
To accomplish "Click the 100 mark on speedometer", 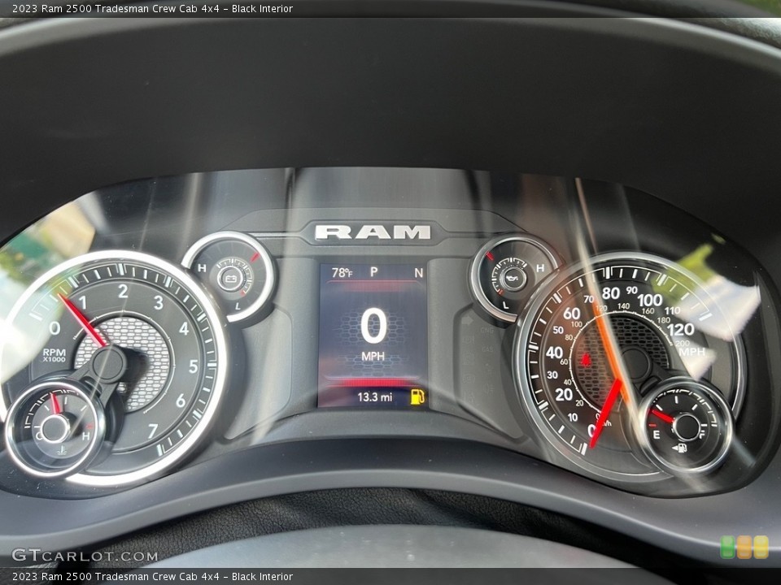I will [649, 300].
